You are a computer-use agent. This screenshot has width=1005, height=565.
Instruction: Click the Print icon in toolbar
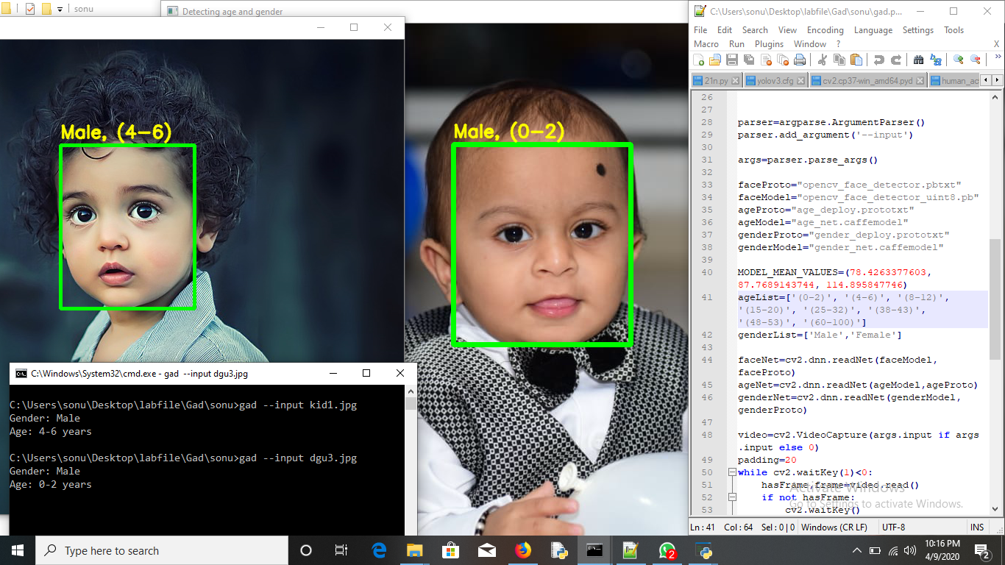tap(799, 60)
